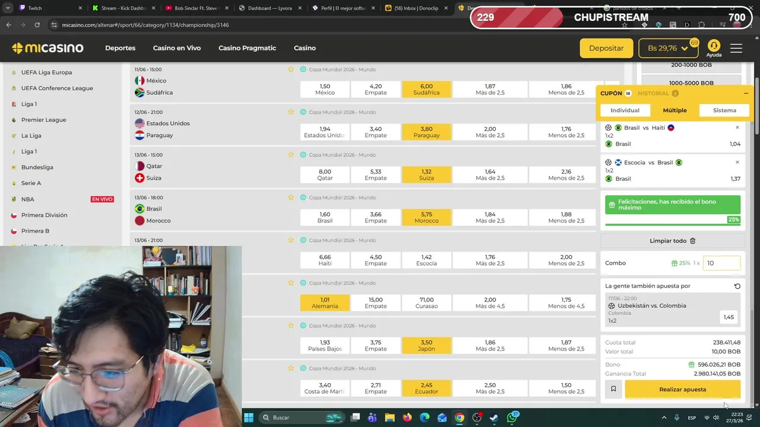Select Escocia odds 1,42

(x=426, y=260)
